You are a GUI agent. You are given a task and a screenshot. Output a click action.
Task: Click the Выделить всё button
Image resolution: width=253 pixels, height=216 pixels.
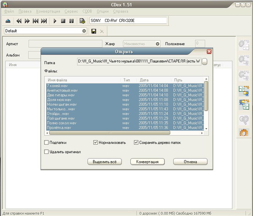coord(105,162)
